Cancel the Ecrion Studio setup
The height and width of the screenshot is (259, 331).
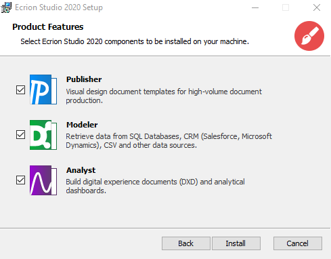(x=298, y=243)
